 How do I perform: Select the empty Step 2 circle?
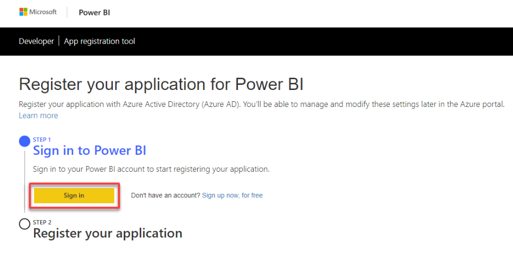click(x=25, y=224)
